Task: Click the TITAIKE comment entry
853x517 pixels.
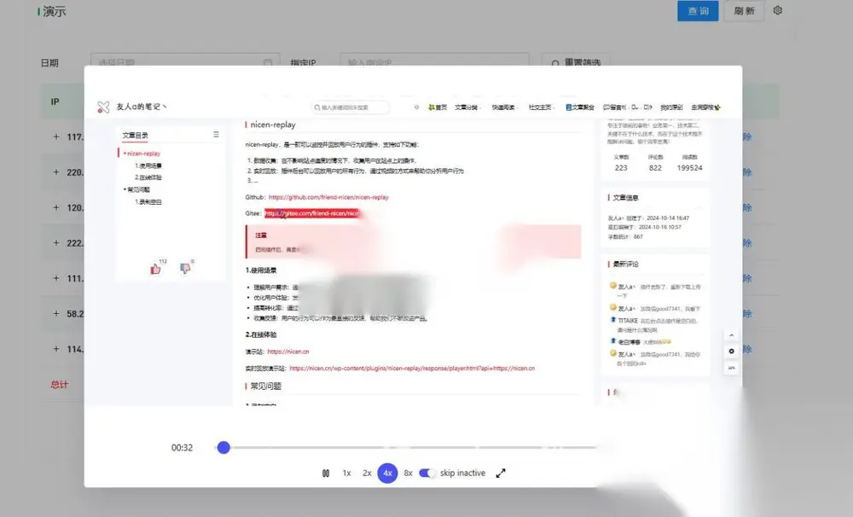Action: (x=655, y=325)
